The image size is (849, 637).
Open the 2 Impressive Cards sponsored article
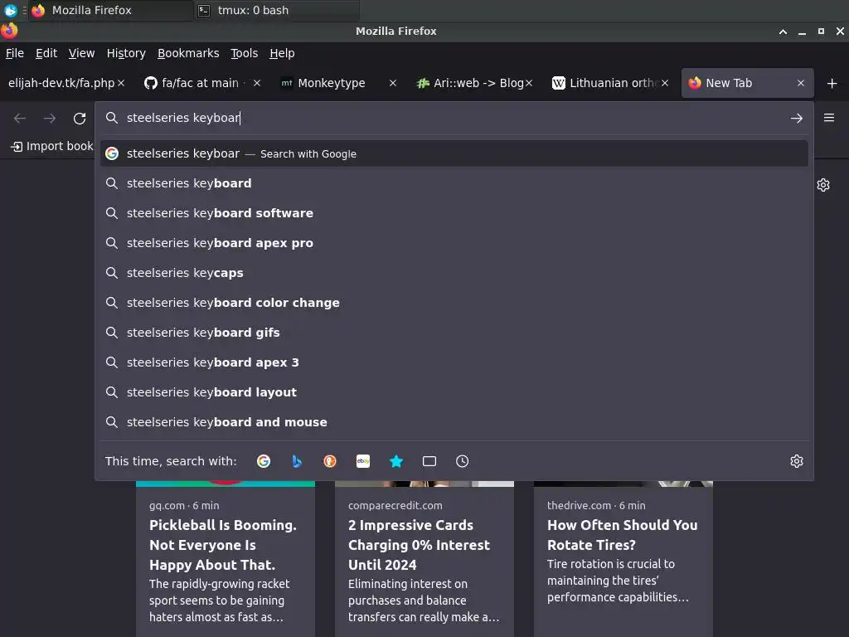424,559
